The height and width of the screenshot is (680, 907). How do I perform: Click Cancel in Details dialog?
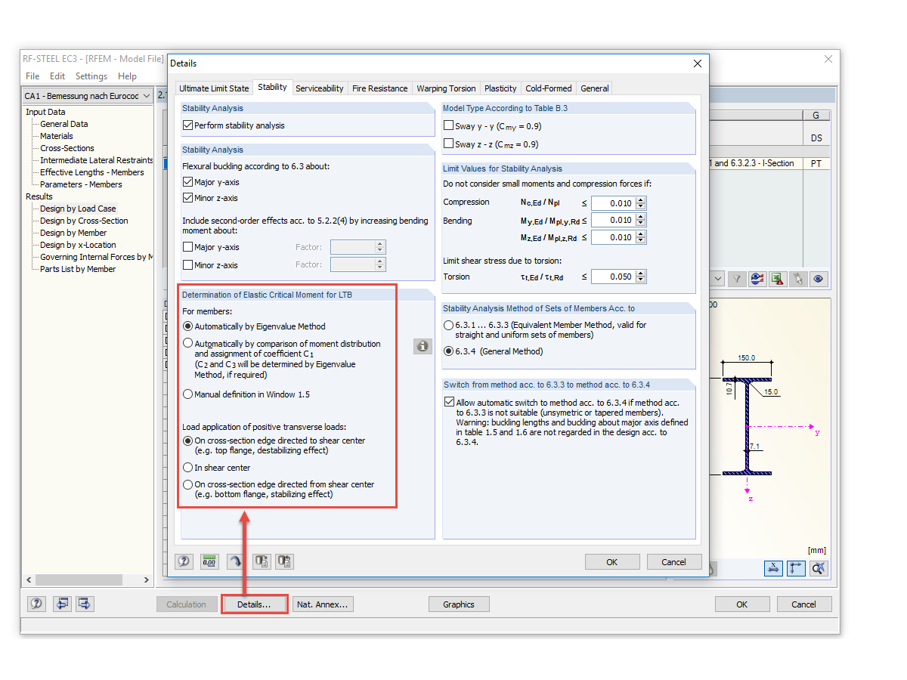click(674, 562)
